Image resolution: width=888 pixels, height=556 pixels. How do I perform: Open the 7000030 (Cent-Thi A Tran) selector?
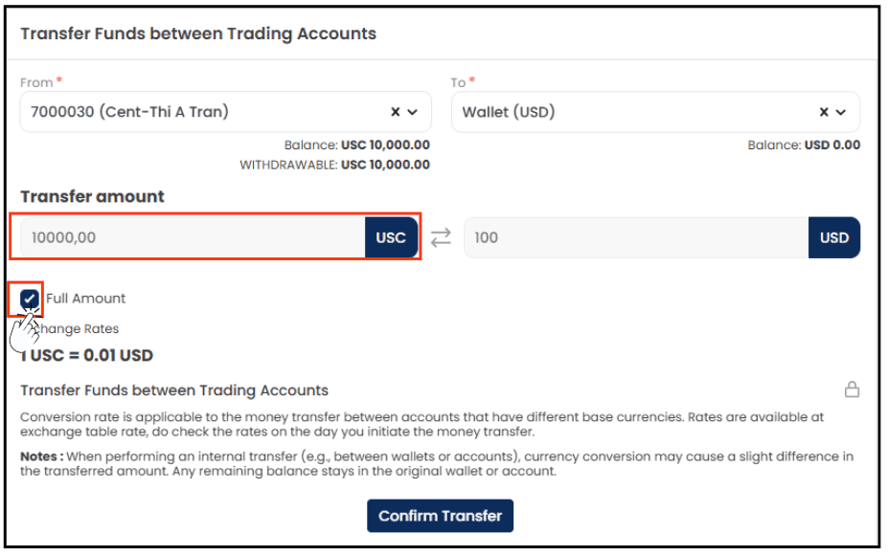pos(226,112)
